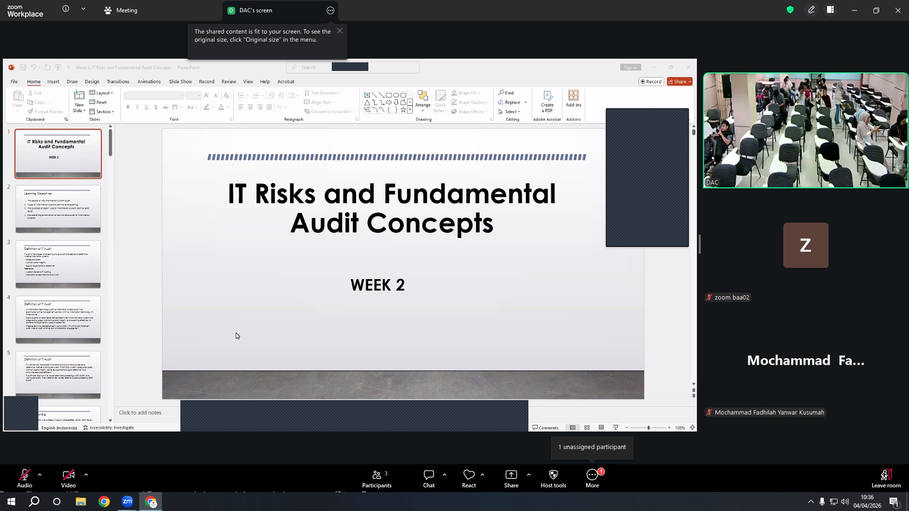Click the zoom out minus button in status bar
Screen dimensions: 909x511
[x=627, y=428]
